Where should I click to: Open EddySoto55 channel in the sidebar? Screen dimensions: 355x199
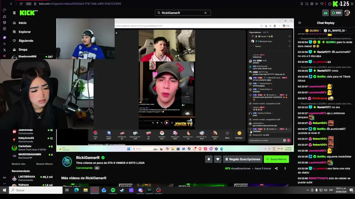(32, 140)
